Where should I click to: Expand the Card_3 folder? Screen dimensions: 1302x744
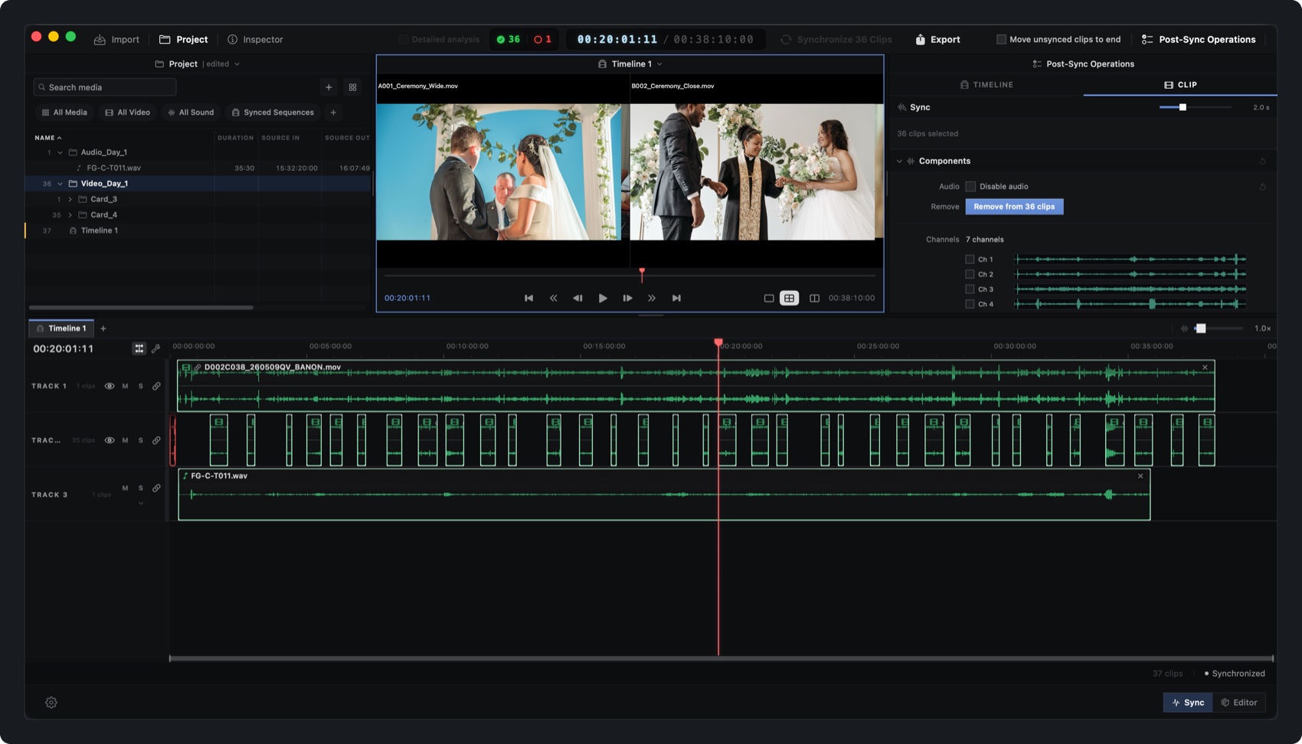click(70, 199)
